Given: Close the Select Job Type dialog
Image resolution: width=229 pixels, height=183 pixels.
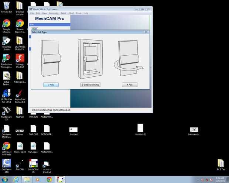Looking at the screenshot, I should [x=146, y=32].
